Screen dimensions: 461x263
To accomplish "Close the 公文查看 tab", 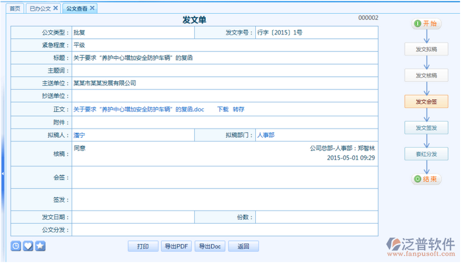I will coord(92,9).
